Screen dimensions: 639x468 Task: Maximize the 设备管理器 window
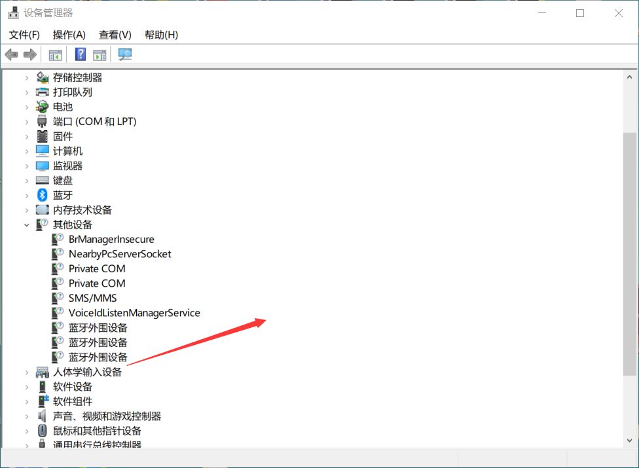pos(580,13)
